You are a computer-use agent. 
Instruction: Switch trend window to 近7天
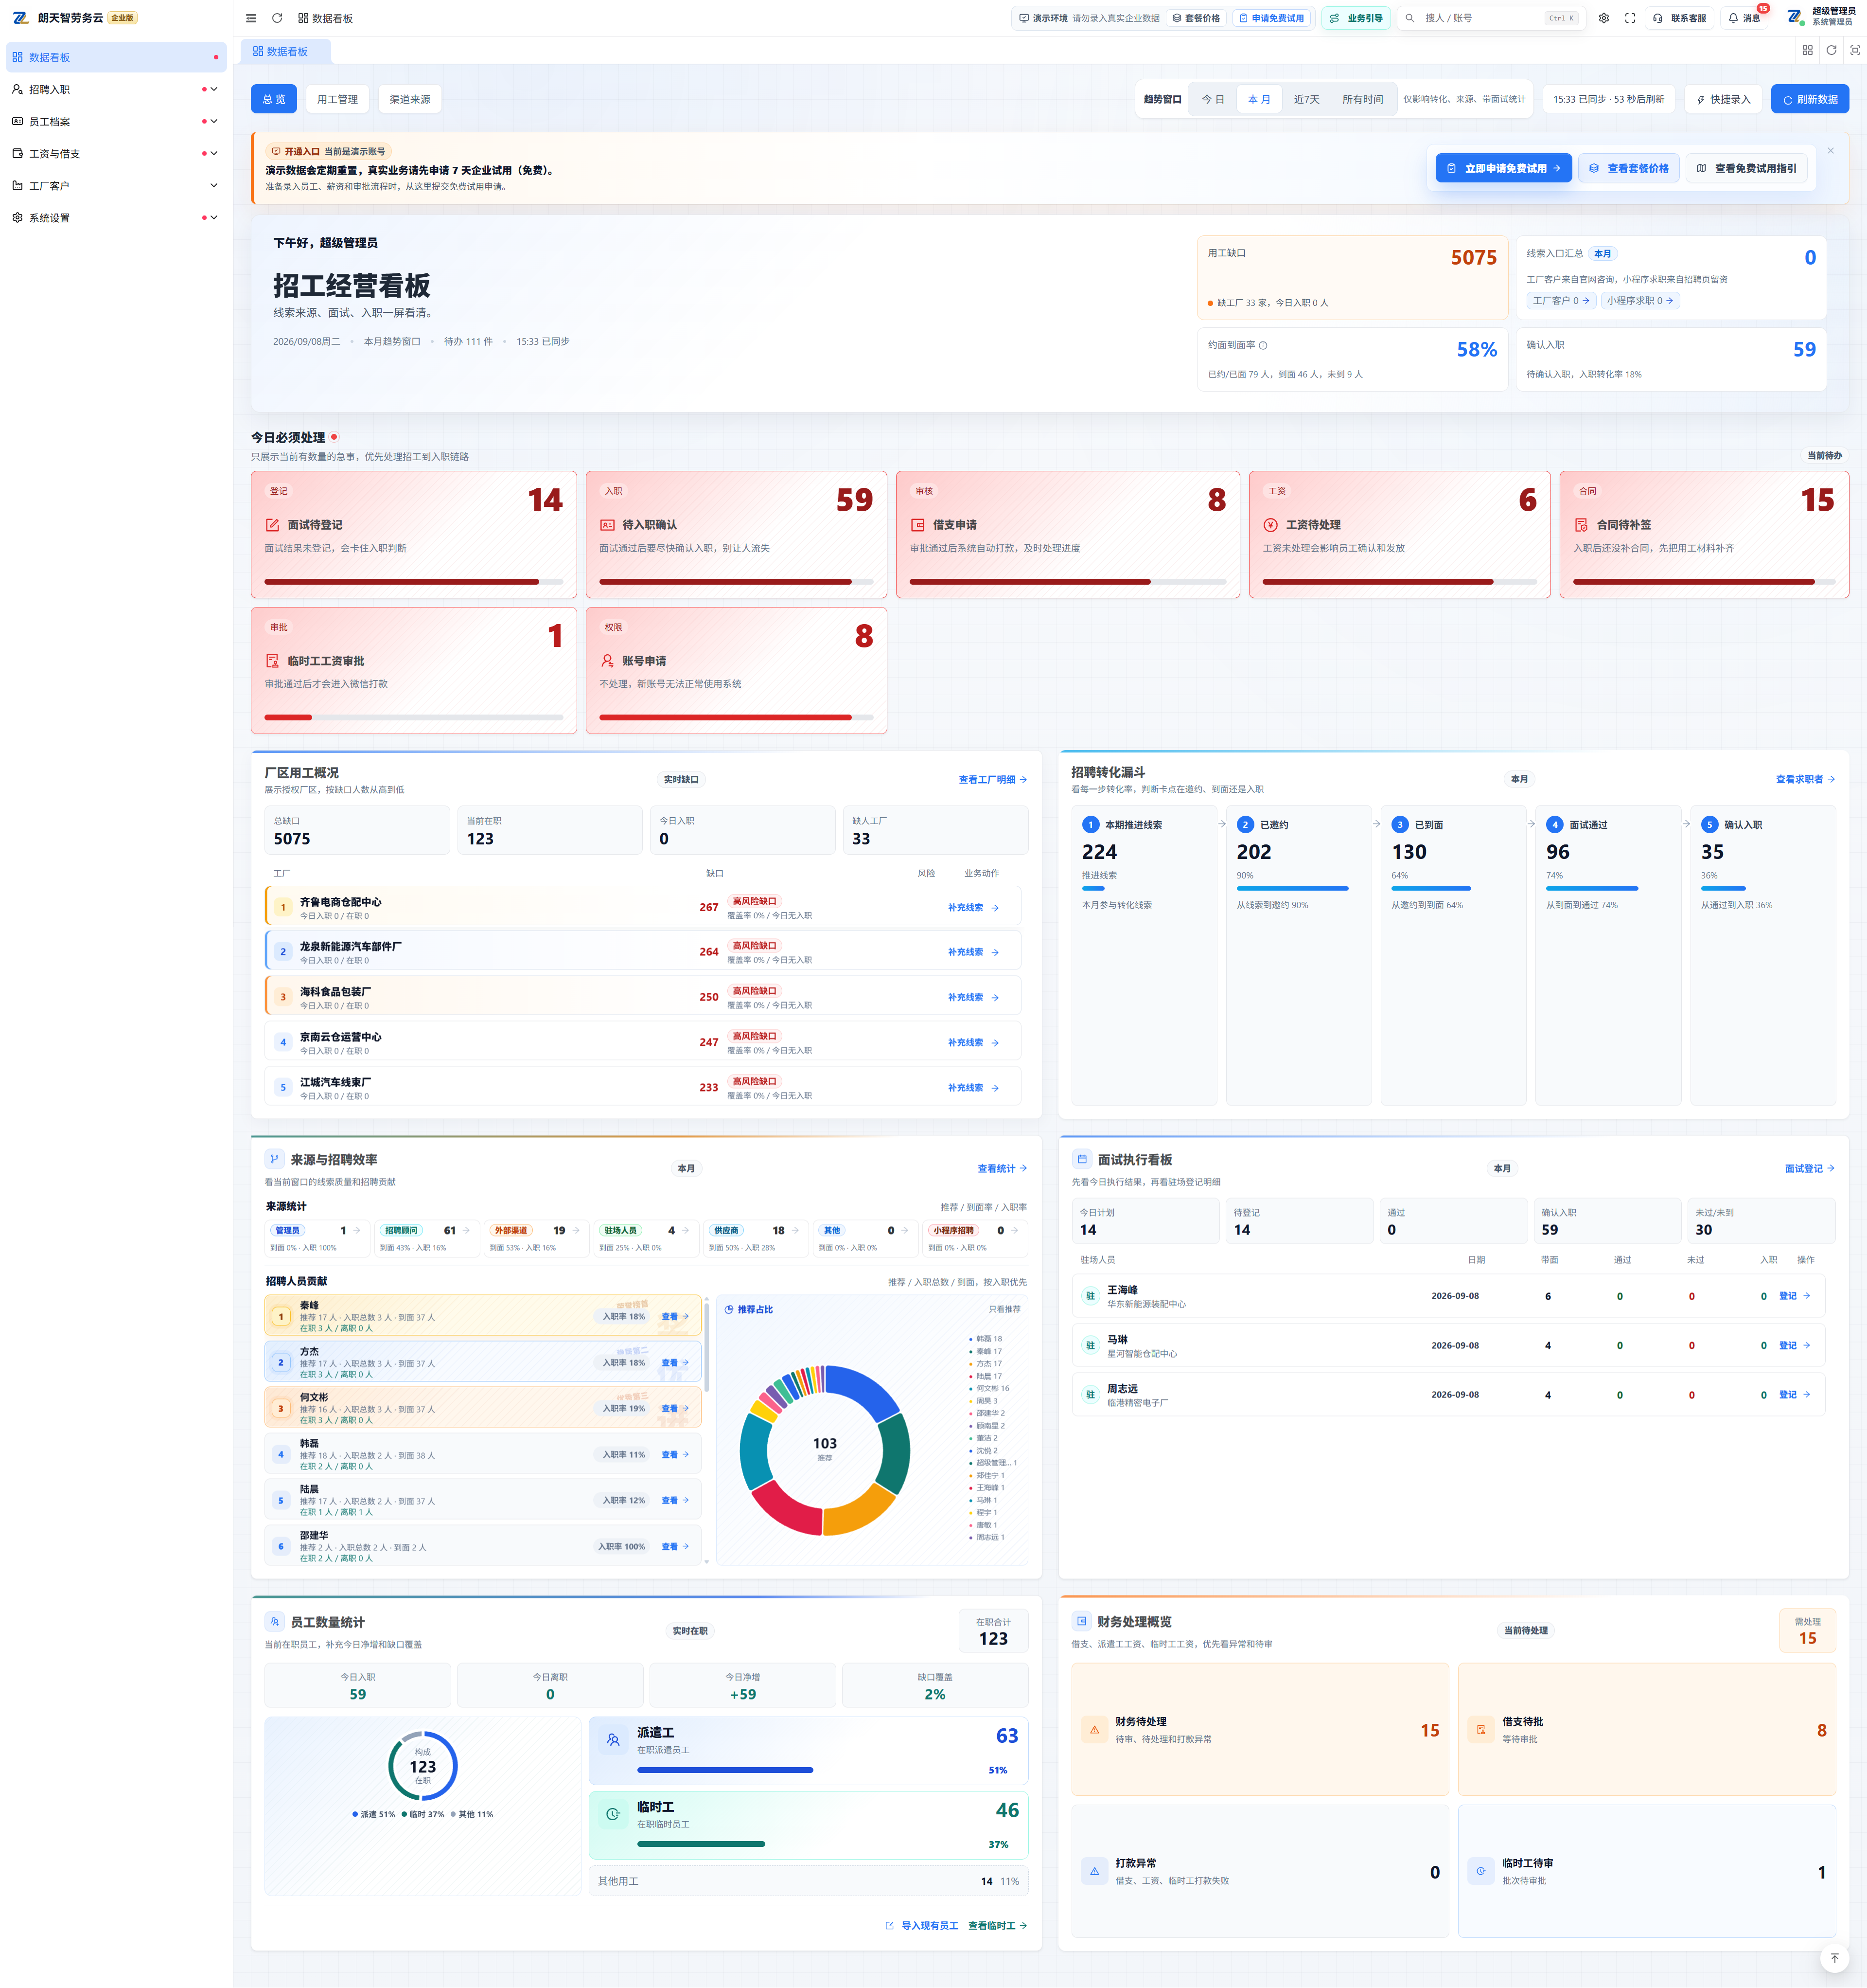1306,99
